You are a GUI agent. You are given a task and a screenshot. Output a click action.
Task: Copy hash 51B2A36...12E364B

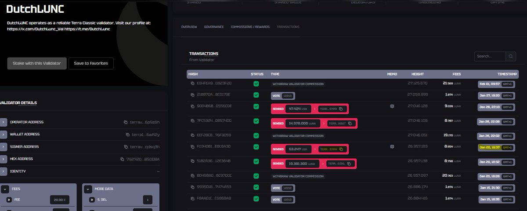pos(192,161)
